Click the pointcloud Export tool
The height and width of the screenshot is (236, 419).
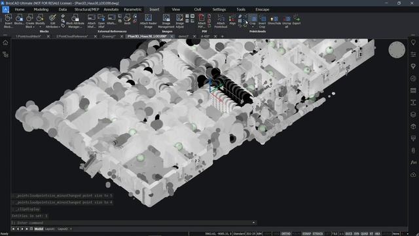click(x=297, y=20)
